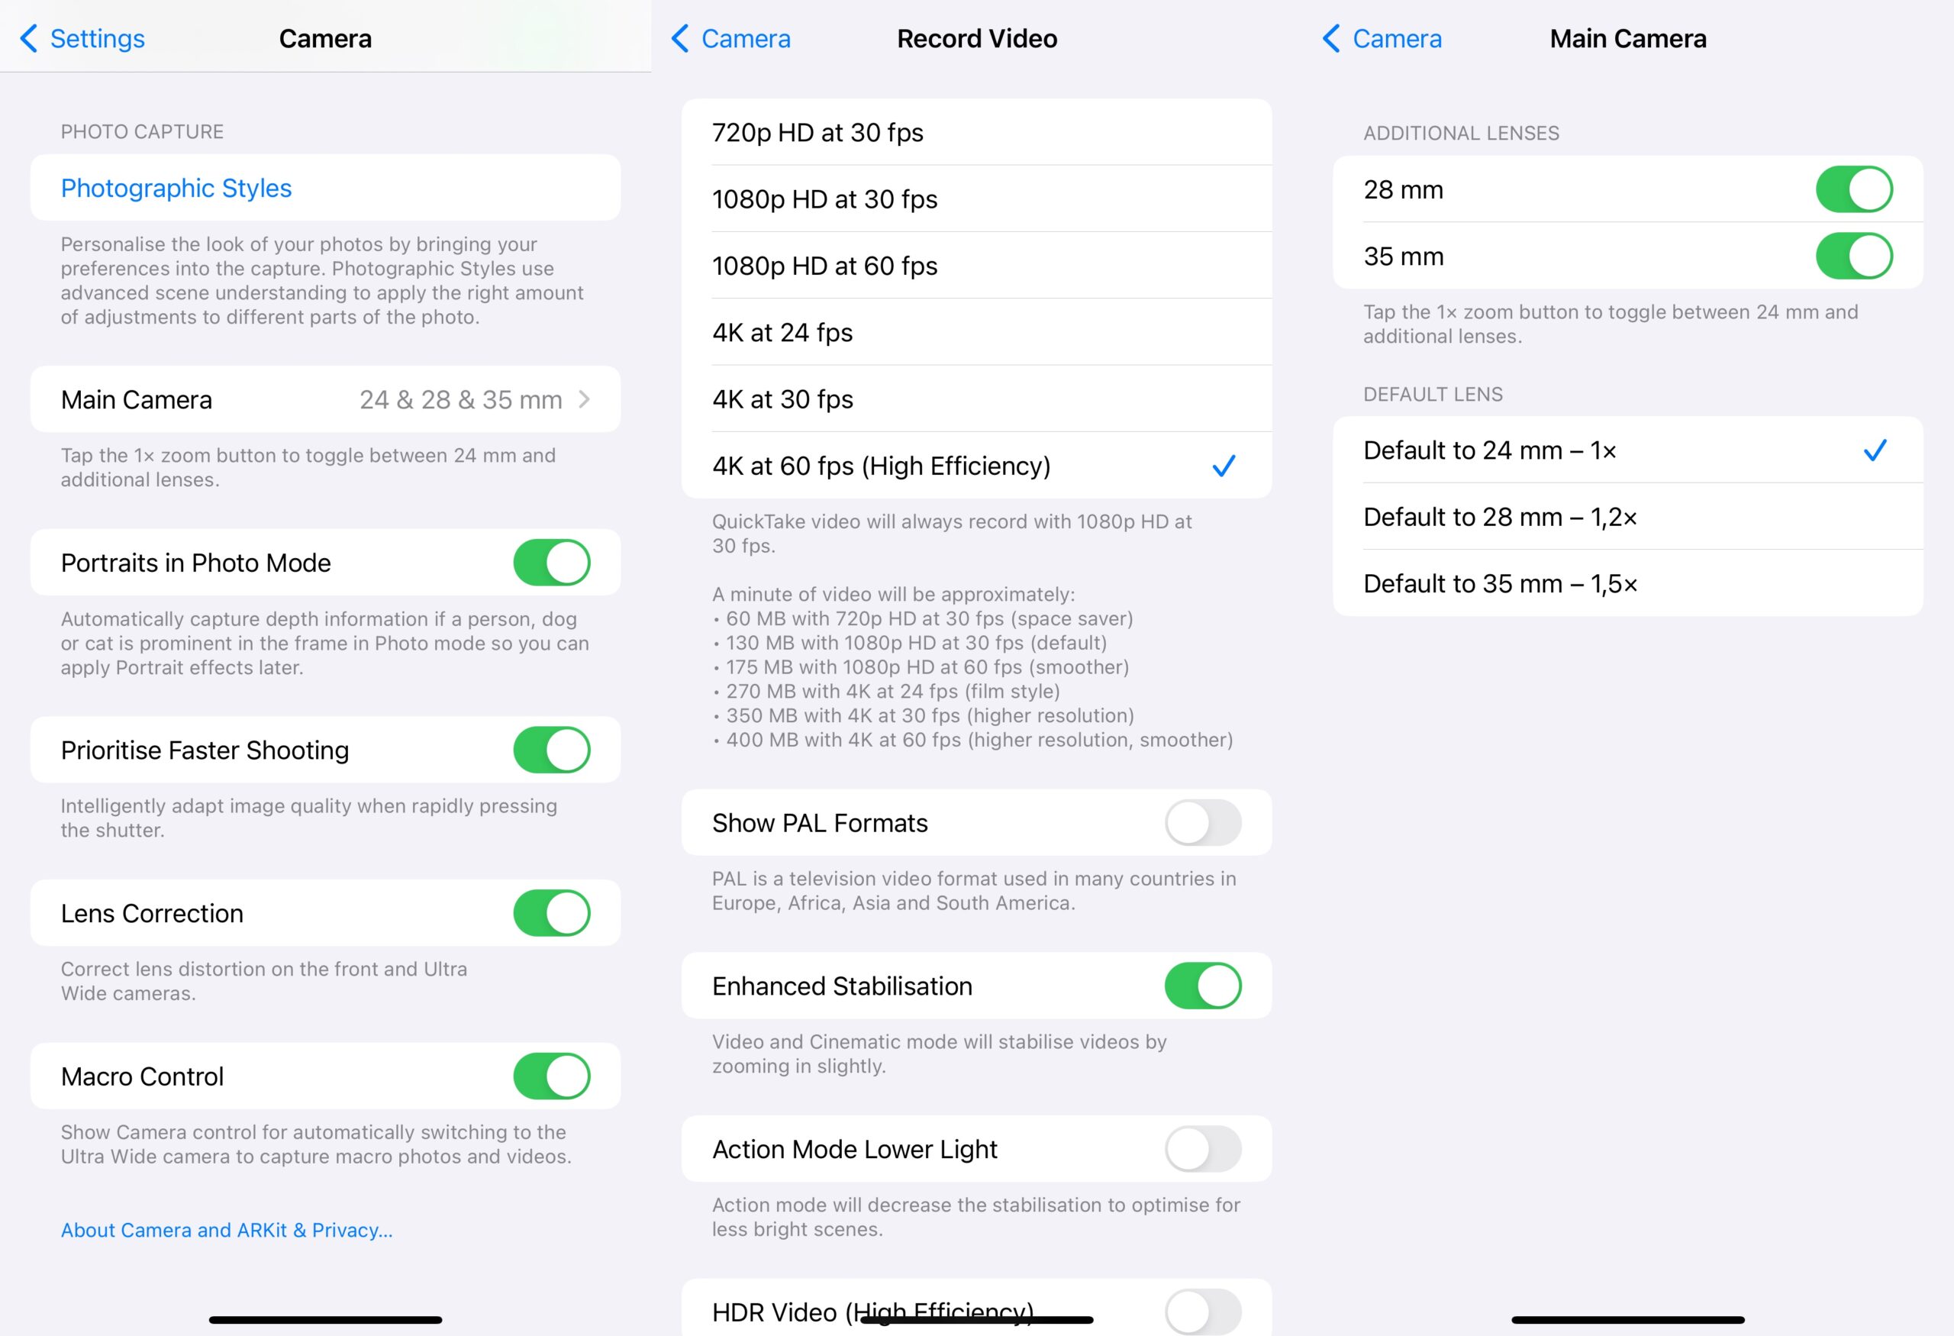Turn on Action Mode Lower Light
This screenshot has height=1336, width=1954.
tap(1202, 1148)
